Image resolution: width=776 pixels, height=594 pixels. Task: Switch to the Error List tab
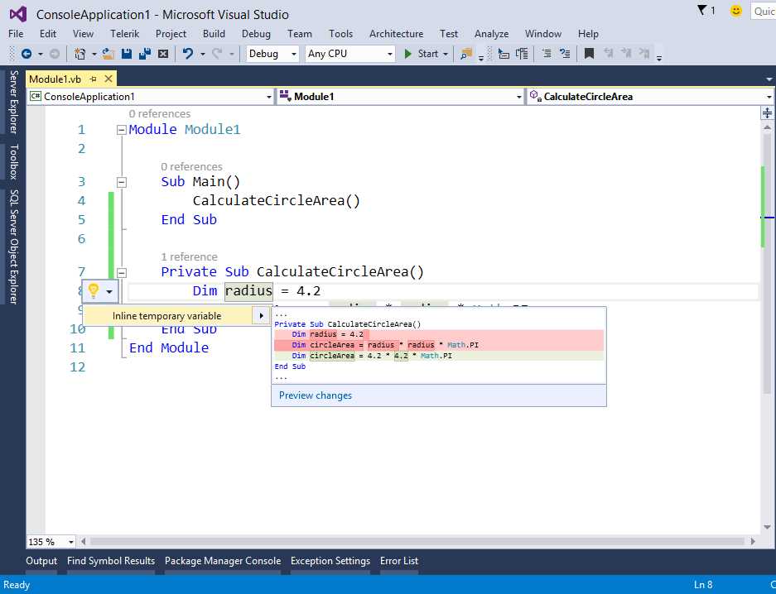tap(398, 561)
